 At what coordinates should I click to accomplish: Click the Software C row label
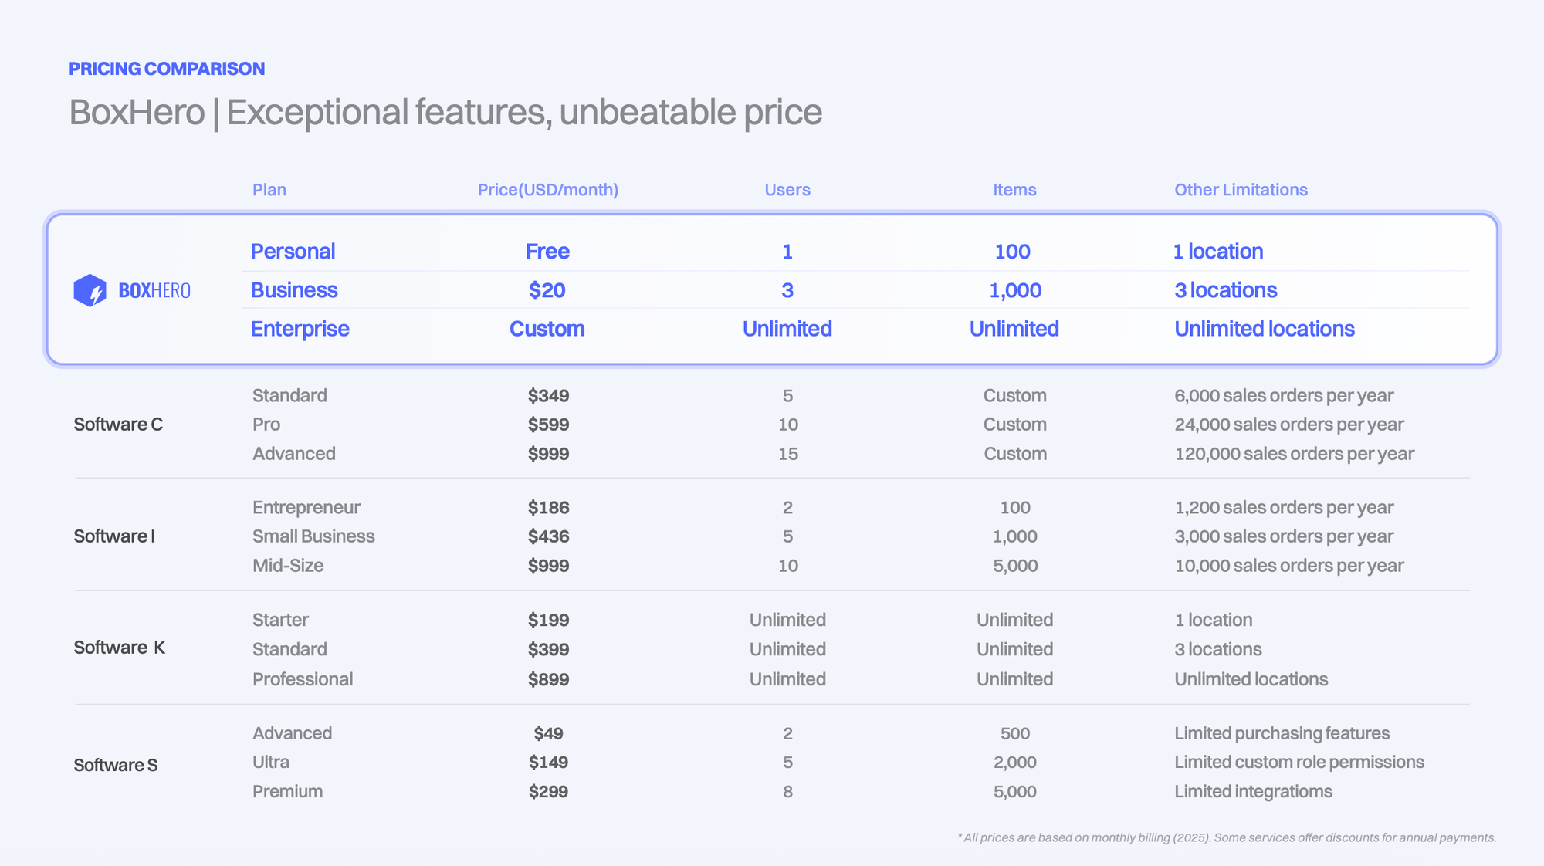pos(118,425)
